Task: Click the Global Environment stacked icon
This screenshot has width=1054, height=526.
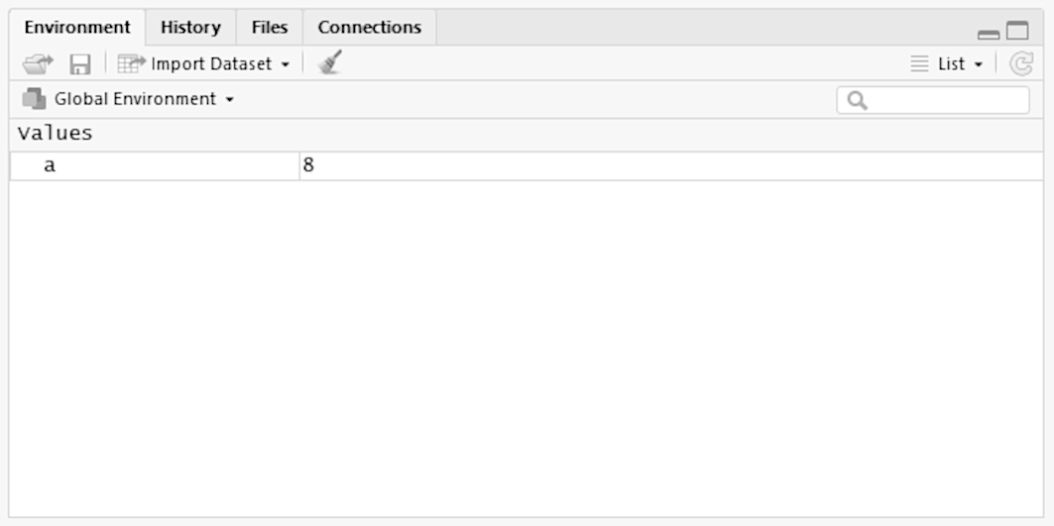Action: click(x=35, y=99)
